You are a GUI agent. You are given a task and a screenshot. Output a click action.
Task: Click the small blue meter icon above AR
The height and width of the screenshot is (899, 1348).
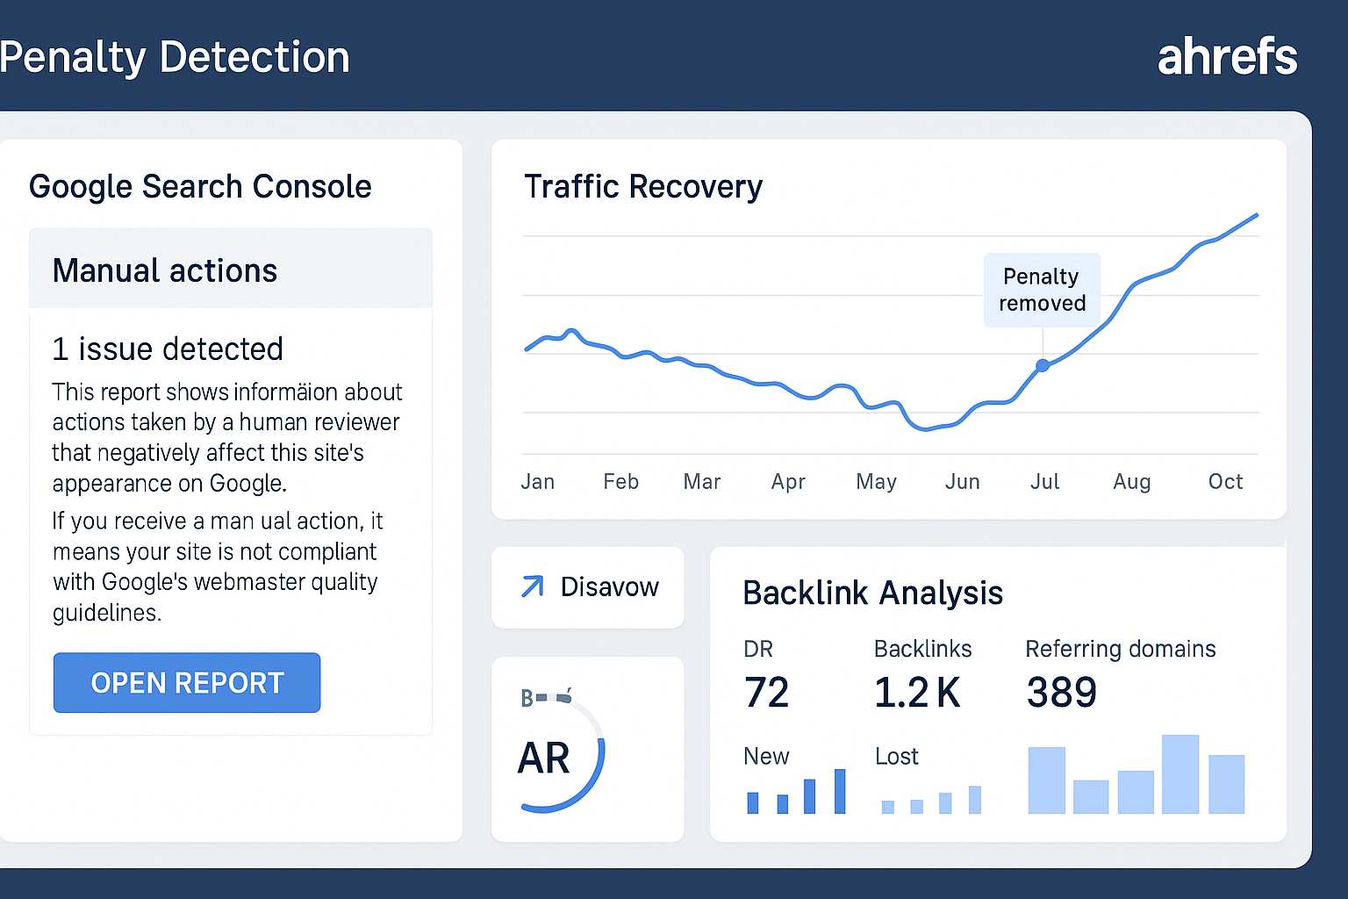544,696
